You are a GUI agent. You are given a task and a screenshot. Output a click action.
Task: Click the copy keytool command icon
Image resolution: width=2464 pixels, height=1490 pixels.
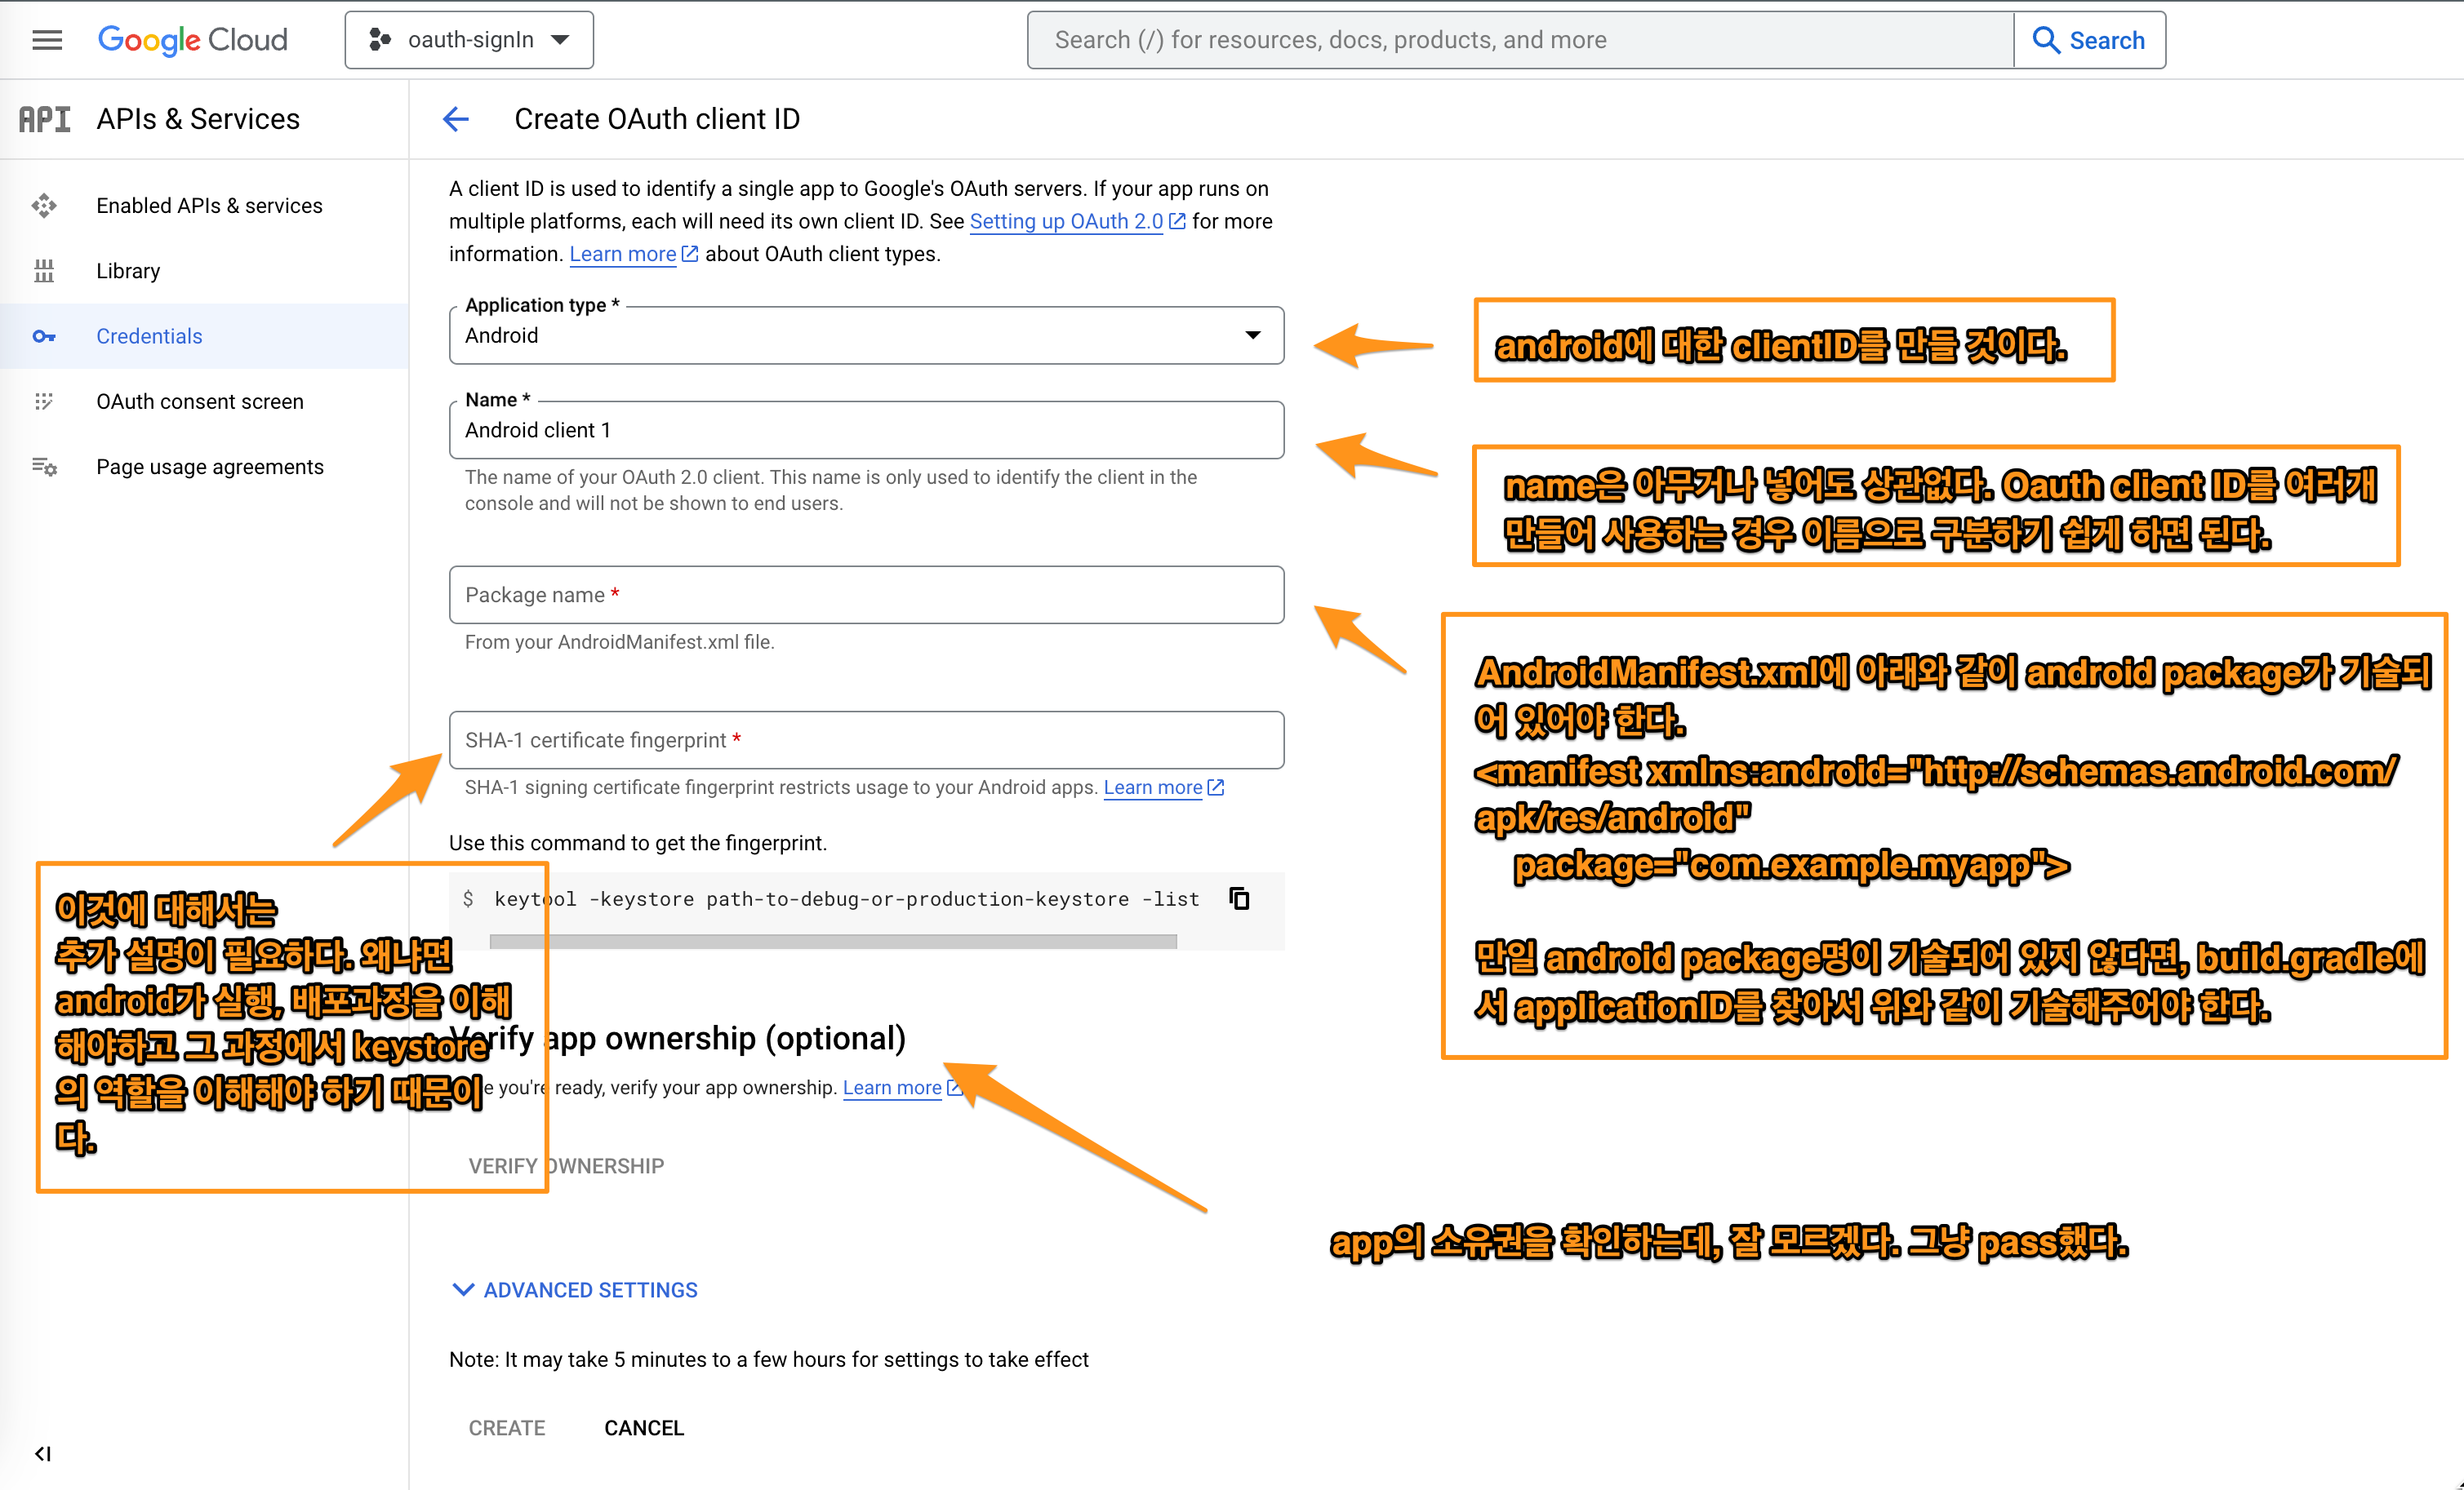[1239, 898]
